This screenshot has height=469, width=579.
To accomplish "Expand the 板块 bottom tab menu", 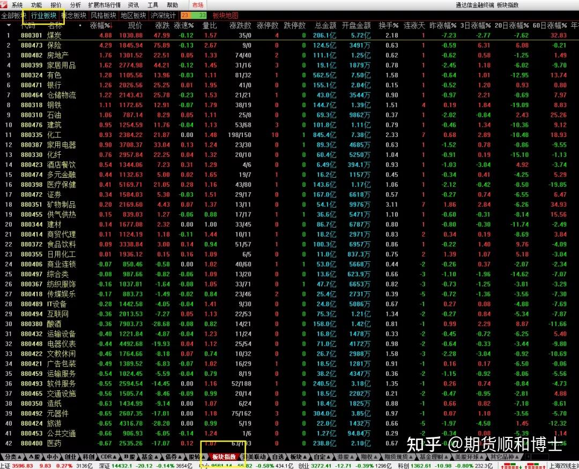I will 299,457.
